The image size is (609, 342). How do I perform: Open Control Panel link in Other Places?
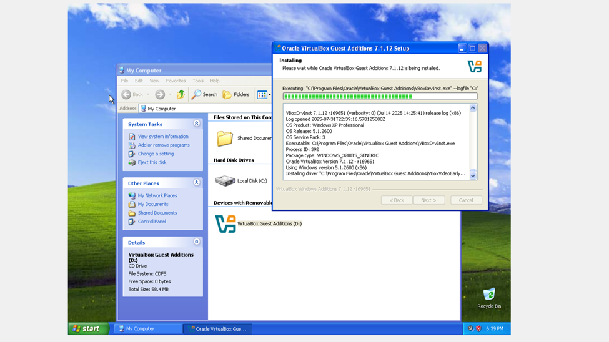pos(152,222)
